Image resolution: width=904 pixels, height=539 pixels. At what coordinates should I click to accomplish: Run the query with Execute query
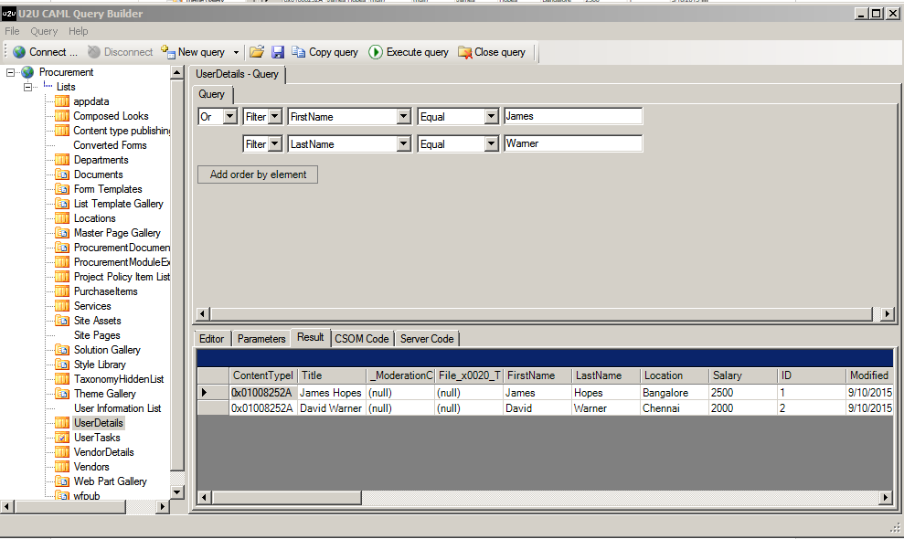click(409, 52)
